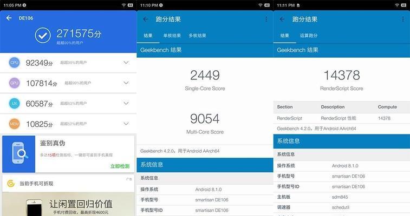Tap the yellow circle icon beside 当前手机可折现
Image resolution: width=410 pixels, height=216 pixels.
point(11,184)
